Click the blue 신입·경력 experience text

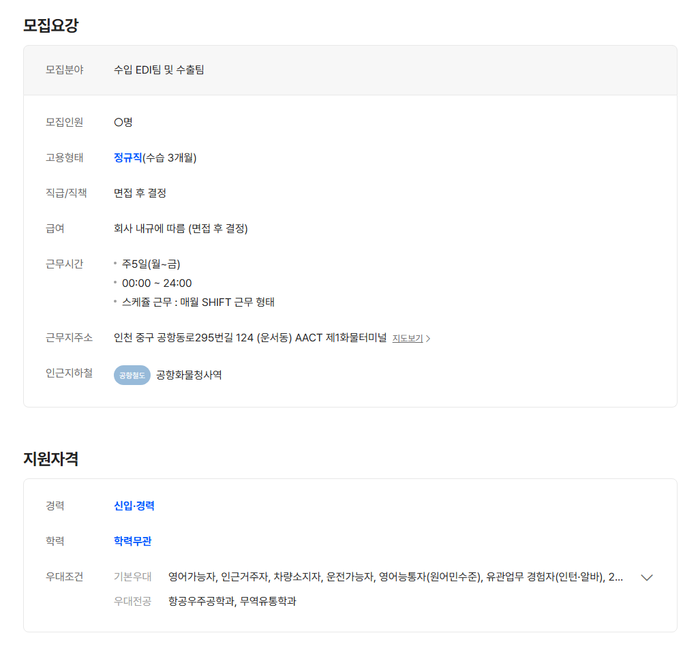click(134, 506)
